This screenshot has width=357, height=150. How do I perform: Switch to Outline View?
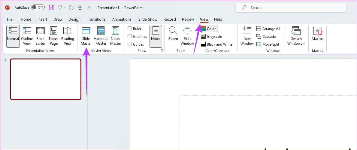pyautogui.click(x=27, y=36)
